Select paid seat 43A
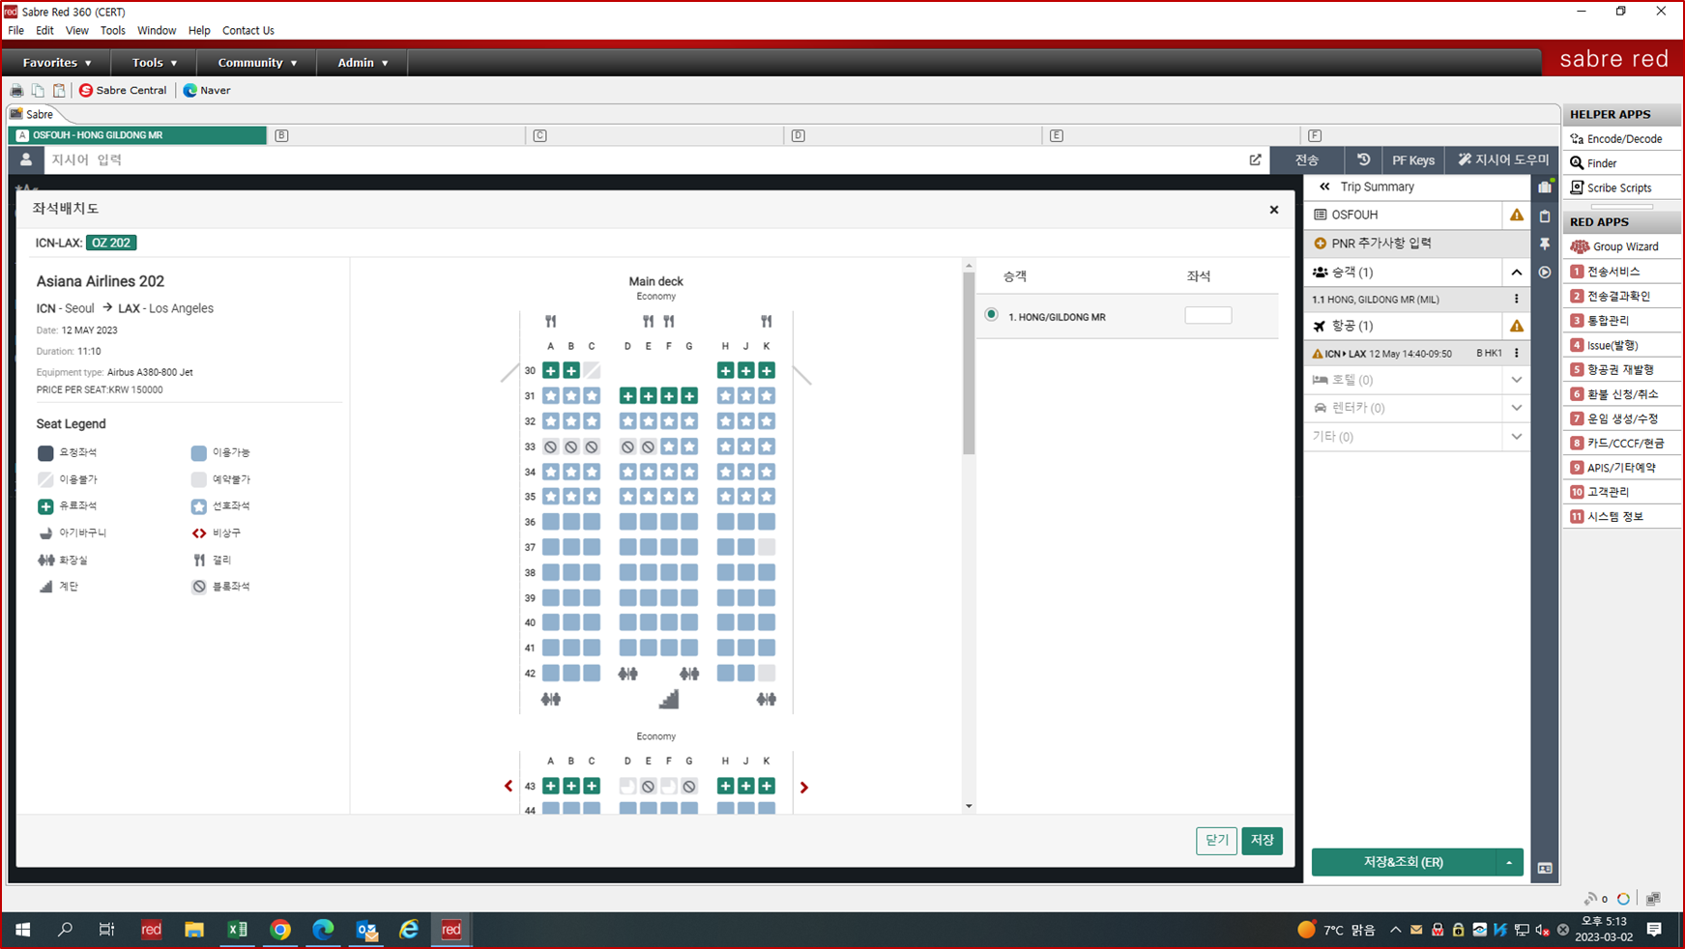Screen dimensions: 1685x949 pyautogui.click(x=551, y=787)
